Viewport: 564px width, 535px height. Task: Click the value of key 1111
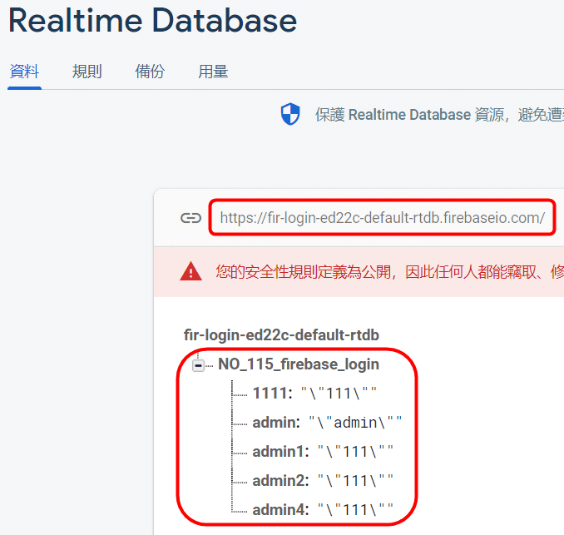tap(339, 394)
